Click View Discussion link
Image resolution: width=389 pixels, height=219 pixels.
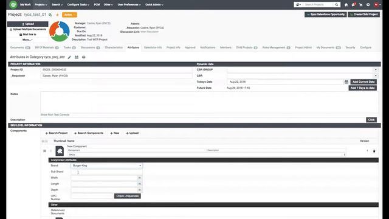(x=150, y=32)
